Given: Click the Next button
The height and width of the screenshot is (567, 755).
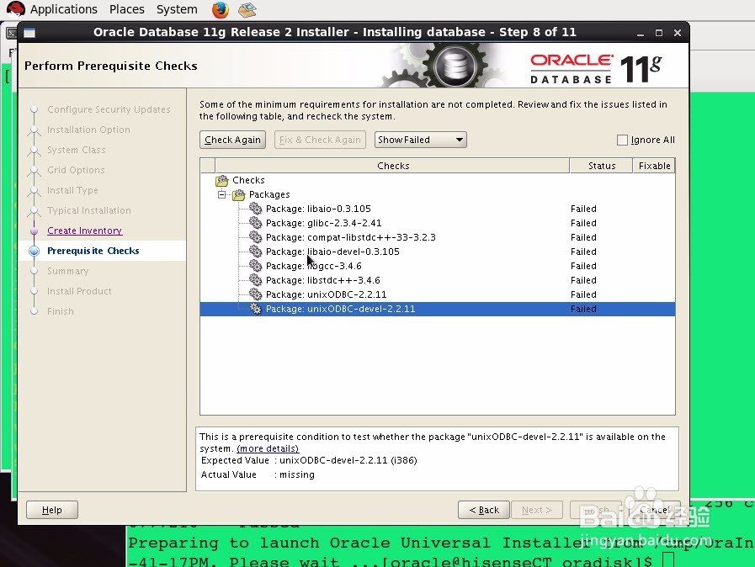Looking at the screenshot, I should point(537,510).
